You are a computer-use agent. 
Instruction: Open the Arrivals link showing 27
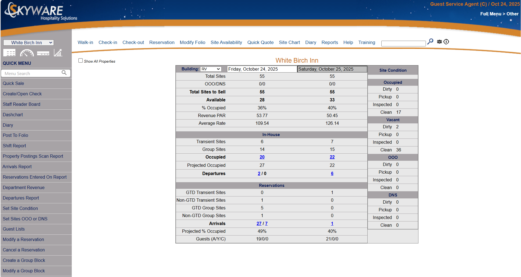click(259, 224)
